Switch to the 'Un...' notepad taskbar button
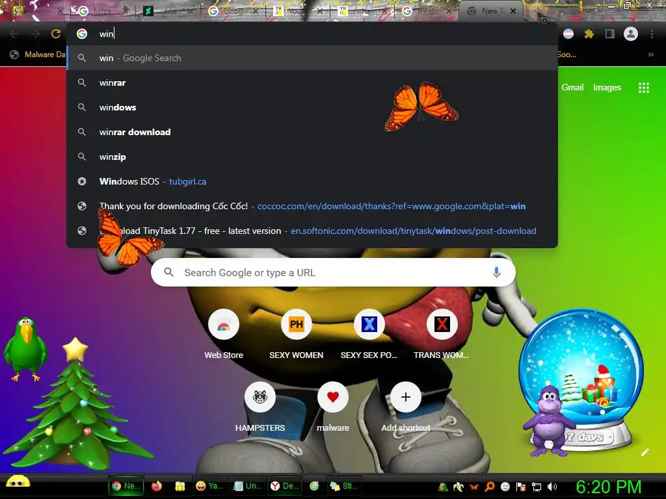 pos(248,486)
